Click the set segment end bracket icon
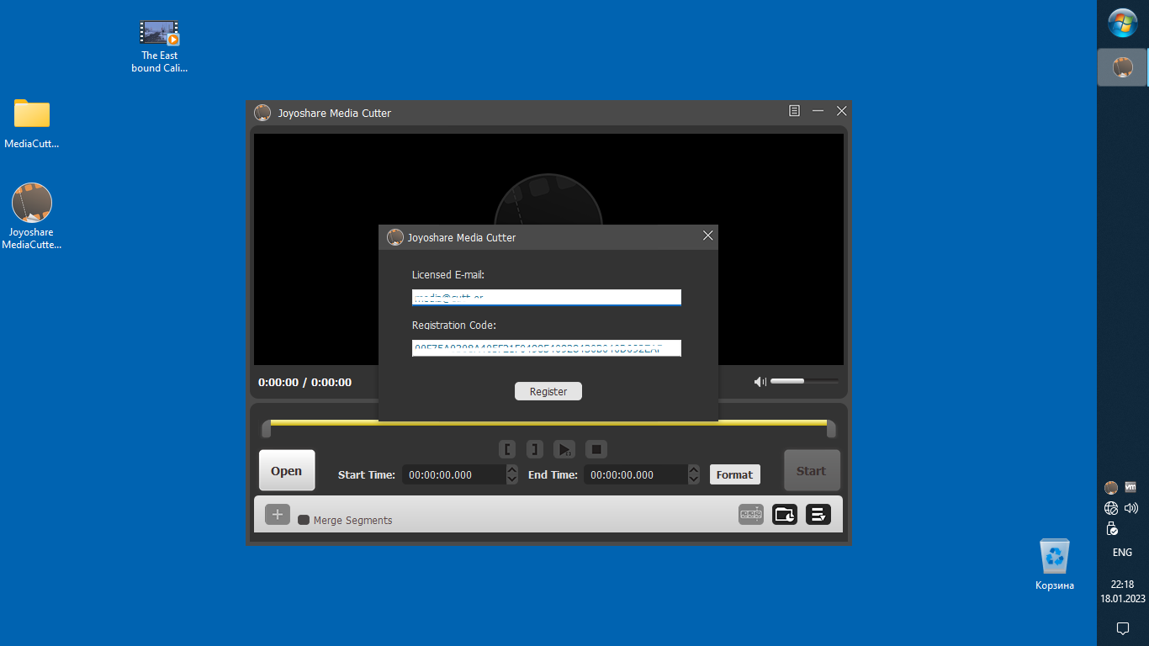Image resolution: width=1149 pixels, height=646 pixels. 535,449
